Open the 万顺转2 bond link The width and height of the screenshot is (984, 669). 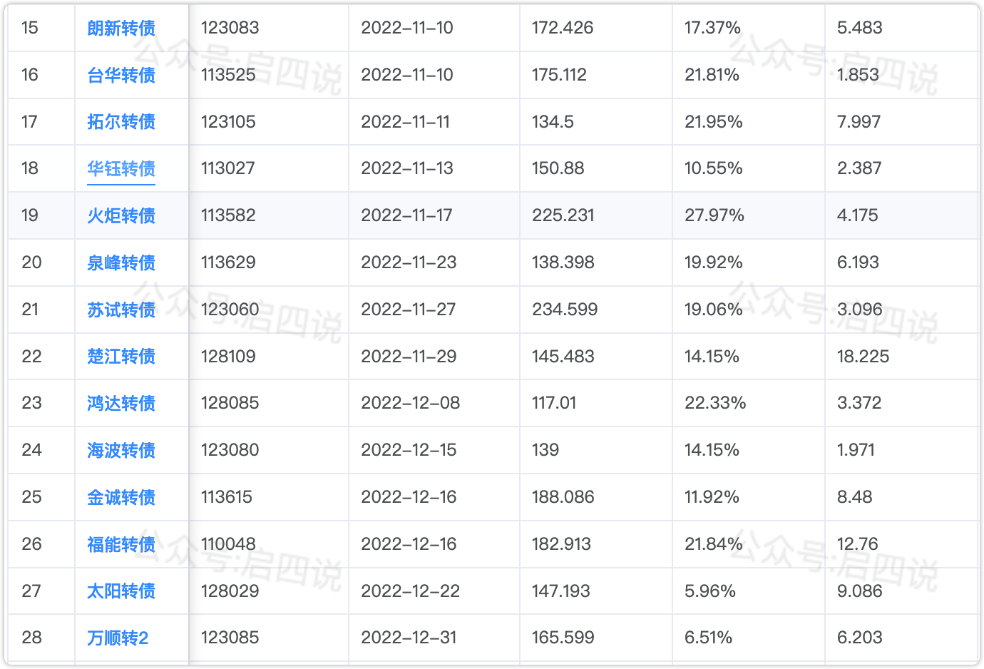coord(118,638)
